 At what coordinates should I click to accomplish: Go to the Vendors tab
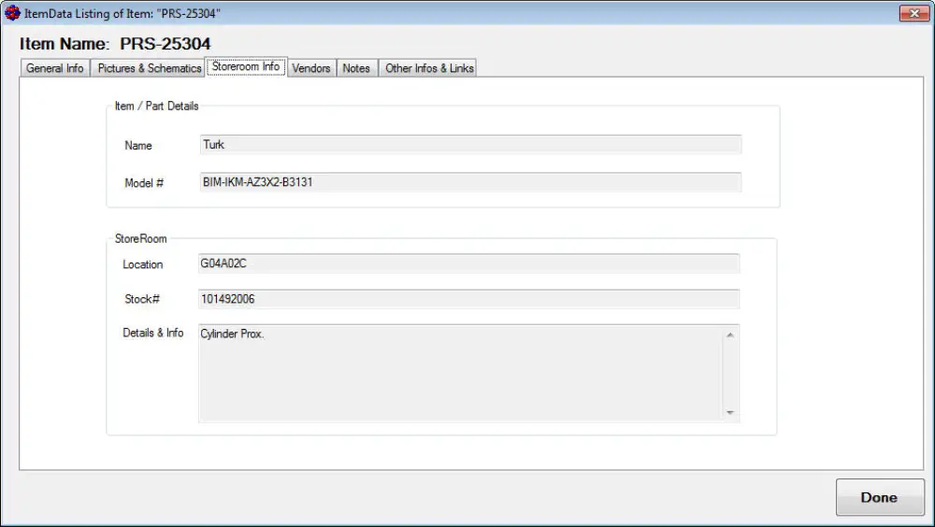pos(310,68)
